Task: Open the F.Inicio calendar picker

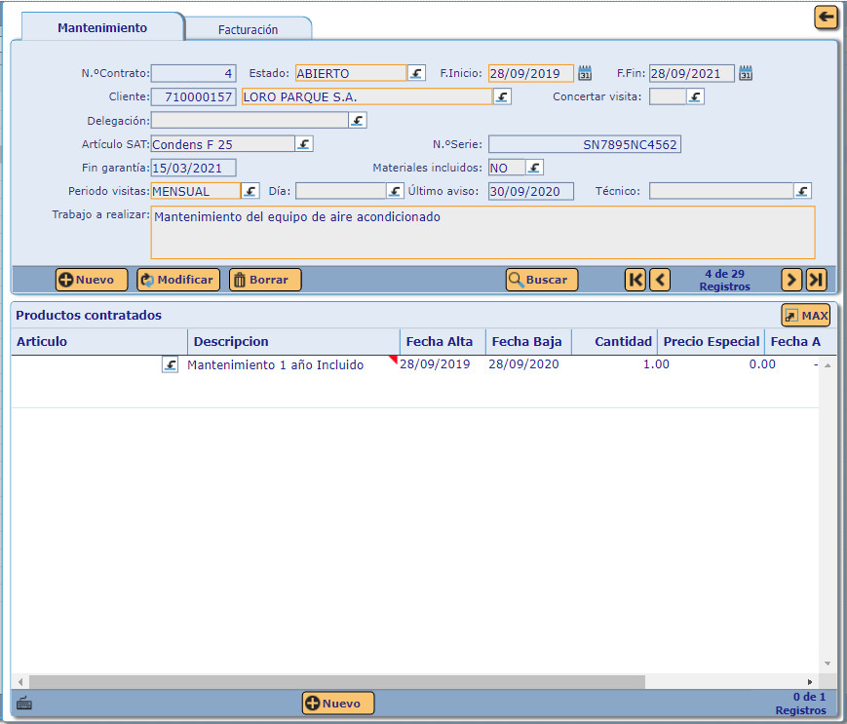Action: click(x=585, y=73)
